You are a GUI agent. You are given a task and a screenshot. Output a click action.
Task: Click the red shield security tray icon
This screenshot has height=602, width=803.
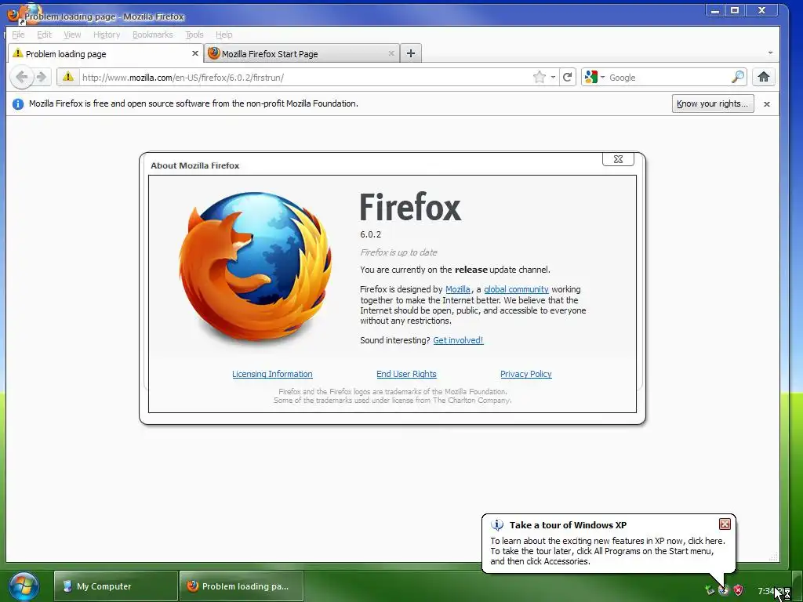tap(738, 590)
